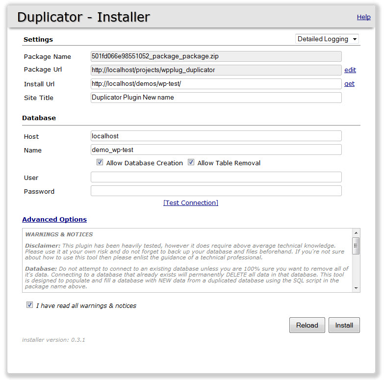
Task: Click the Reload button
Action: (307, 325)
